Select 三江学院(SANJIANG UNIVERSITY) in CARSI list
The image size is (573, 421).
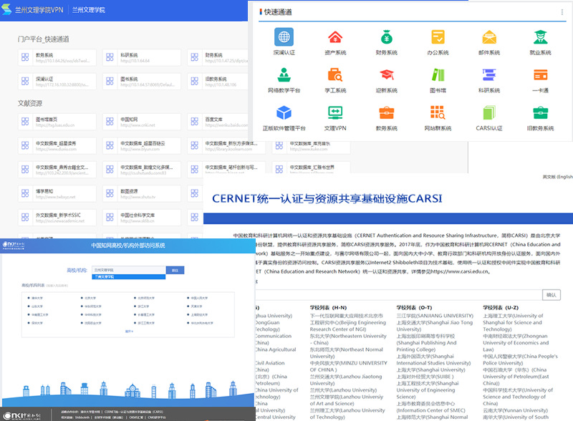pos(435,315)
